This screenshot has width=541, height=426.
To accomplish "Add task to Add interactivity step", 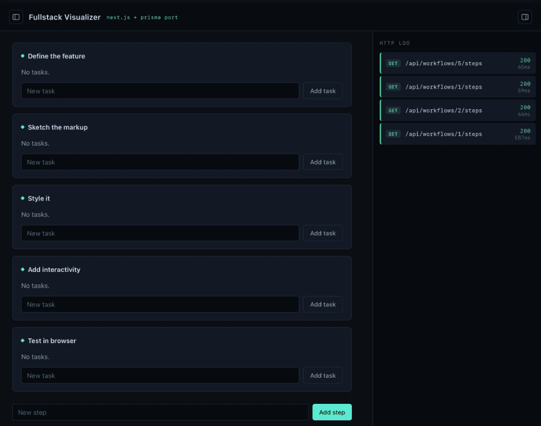I will (323, 305).
